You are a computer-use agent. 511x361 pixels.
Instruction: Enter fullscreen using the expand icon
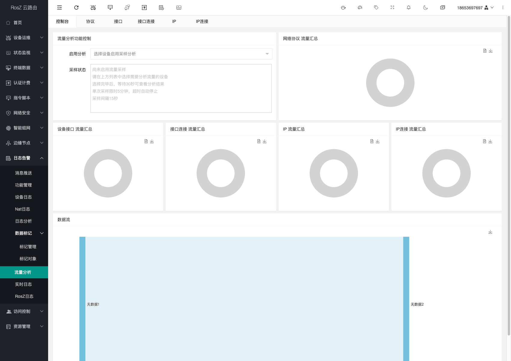392,8
